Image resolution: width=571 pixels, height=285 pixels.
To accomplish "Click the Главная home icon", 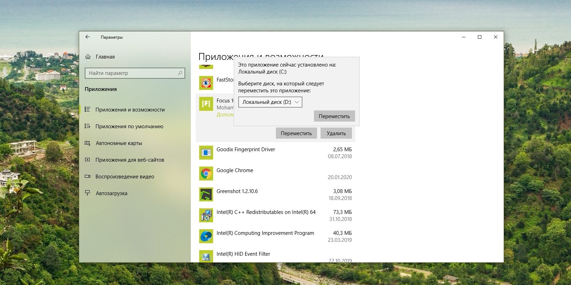I will click(x=88, y=57).
